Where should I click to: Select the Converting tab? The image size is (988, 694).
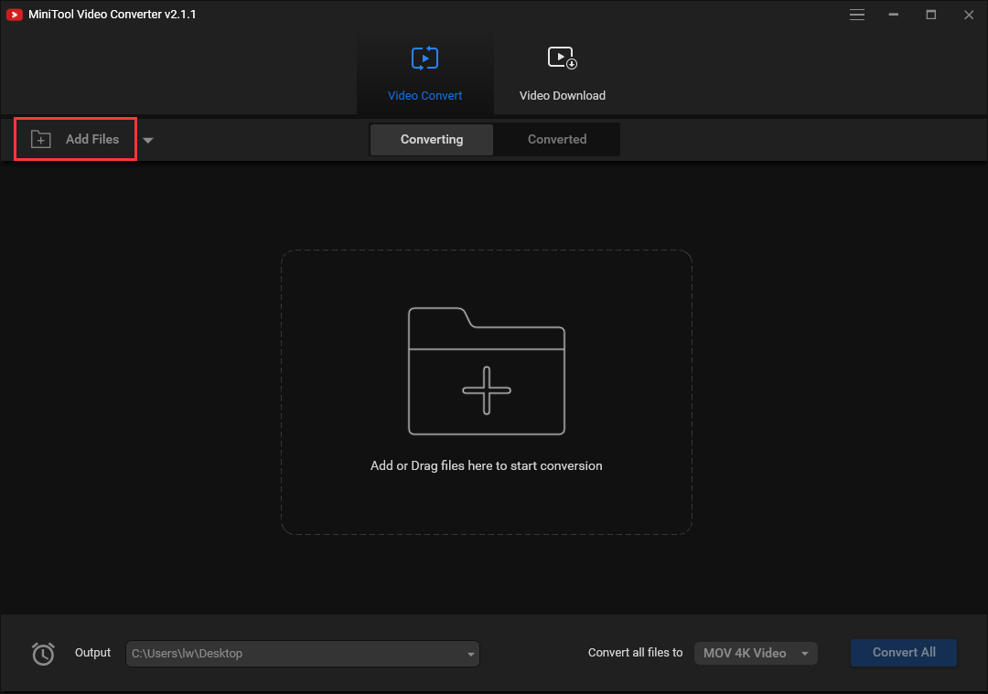pyautogui.click(x=430, y=139)
